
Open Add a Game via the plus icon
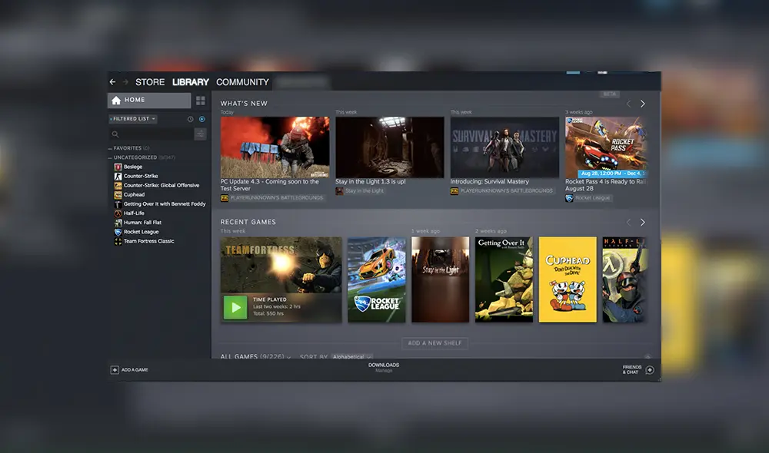(115, 369)
